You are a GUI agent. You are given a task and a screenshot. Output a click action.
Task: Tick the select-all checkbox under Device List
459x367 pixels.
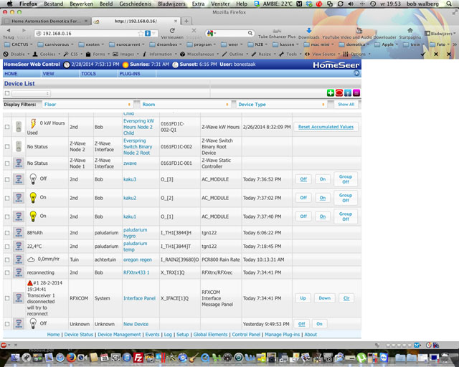click(7, 93)
